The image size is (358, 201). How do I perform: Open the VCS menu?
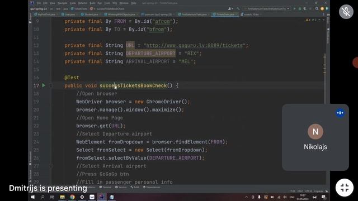coord(115,3)
